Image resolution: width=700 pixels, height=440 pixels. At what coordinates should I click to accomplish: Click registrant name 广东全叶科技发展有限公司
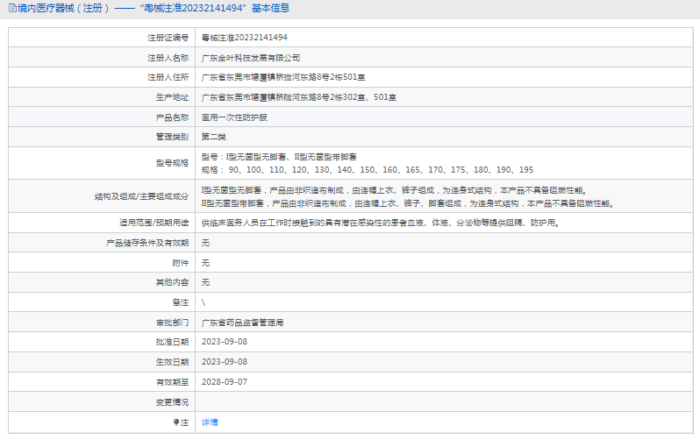(x=251, y=58)
